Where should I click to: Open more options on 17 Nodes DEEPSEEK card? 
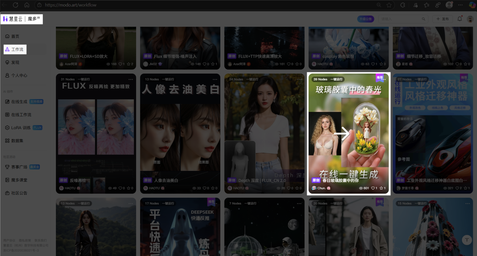coord(215,203)
